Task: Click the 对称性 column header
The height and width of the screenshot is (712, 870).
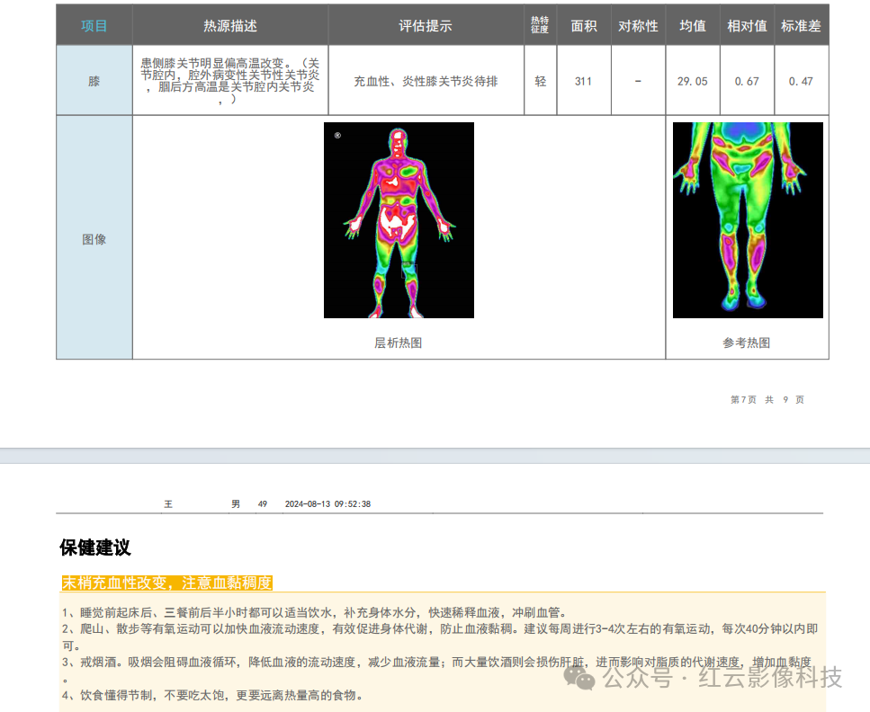Action: click(x=638, y=26)
